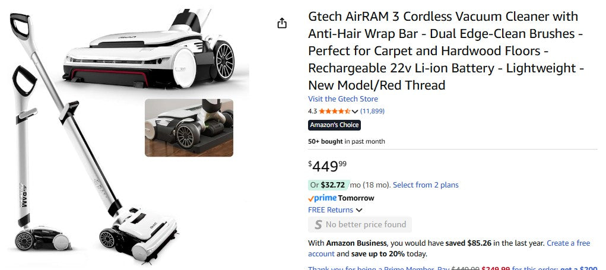606x270 pixels.
Task: Click the Prime logo next to Tomorrow
Action: pyautogui.click(x=322, y=198)
